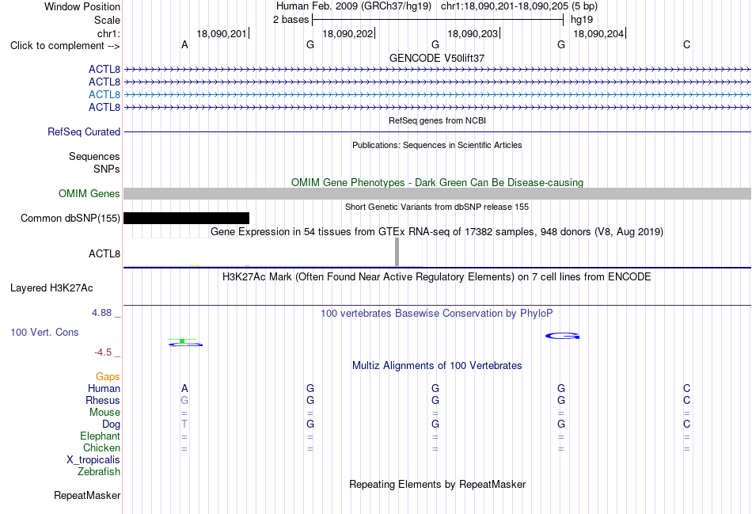Viewport: 752px width, 514px height.
Task: Click the X_tropicalis species label
Action: click(93, 460)
